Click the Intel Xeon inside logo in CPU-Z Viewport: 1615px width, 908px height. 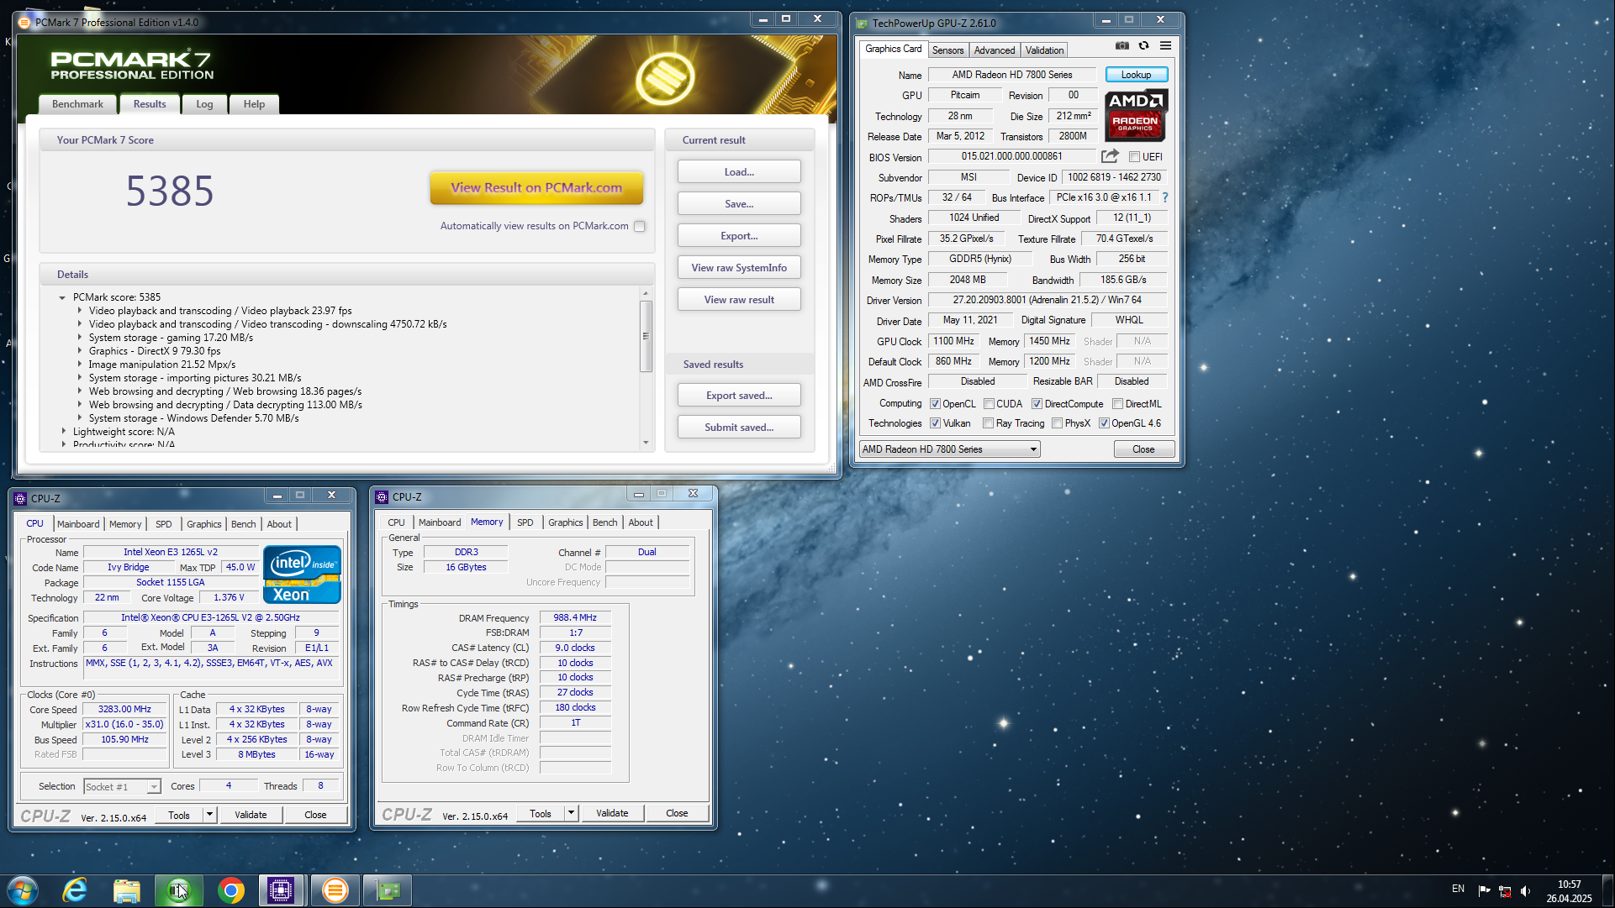click(302, 575)
